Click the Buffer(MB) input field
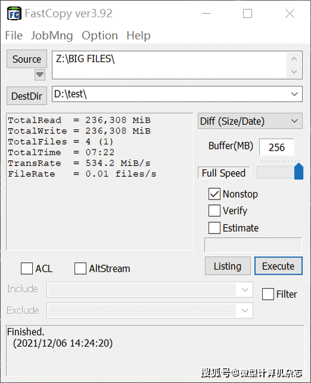 click(x=276, y=147)
